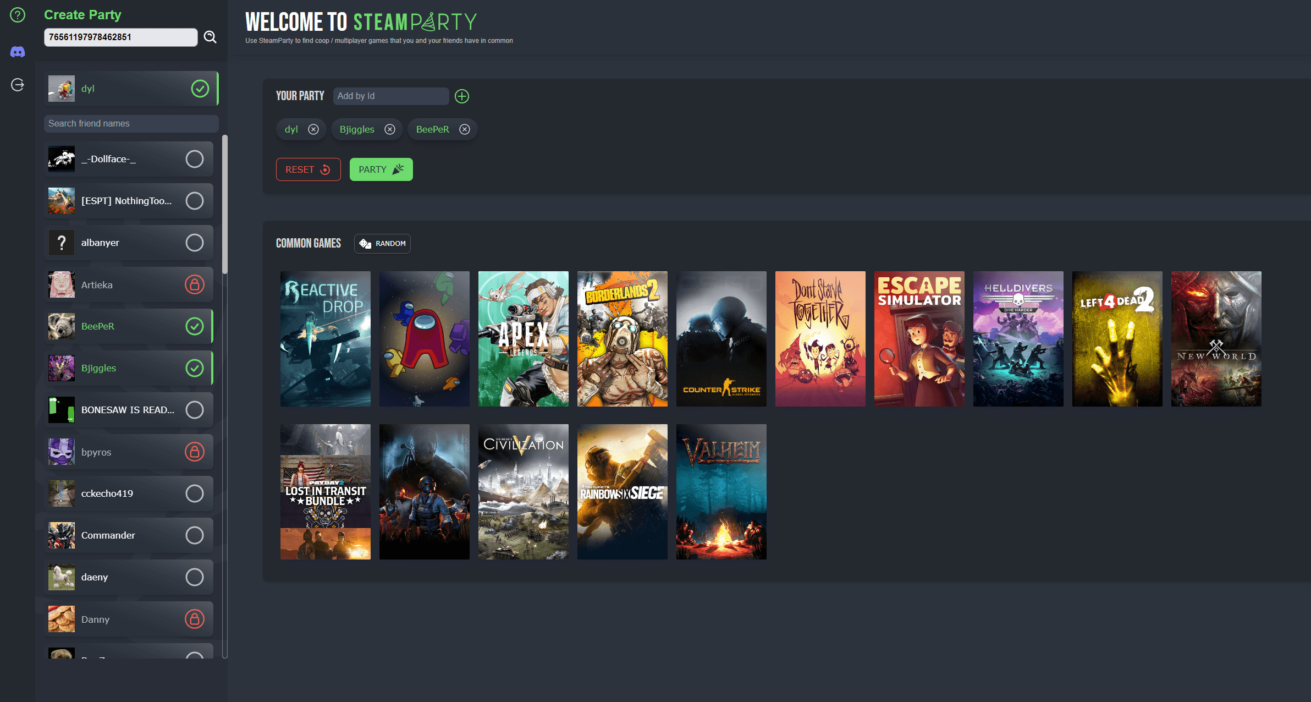Remove BeePeR from Your Party
Screen dimensions: 1311x702
(465, 129)
